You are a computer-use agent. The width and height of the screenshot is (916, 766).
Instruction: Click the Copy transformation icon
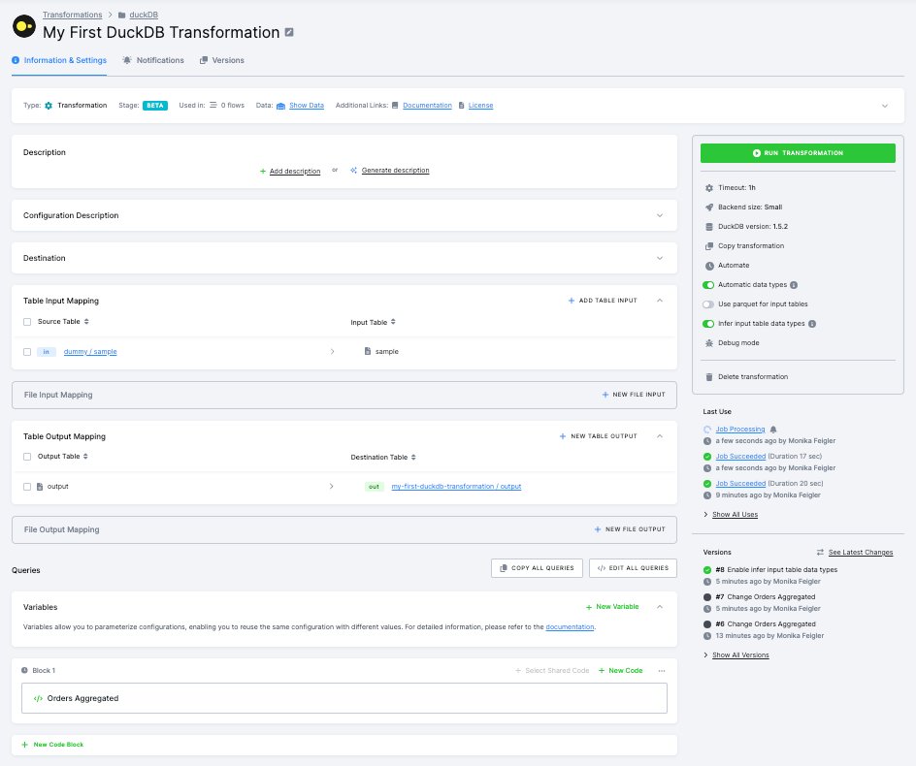pyautogui.click(x=709, y=246)
